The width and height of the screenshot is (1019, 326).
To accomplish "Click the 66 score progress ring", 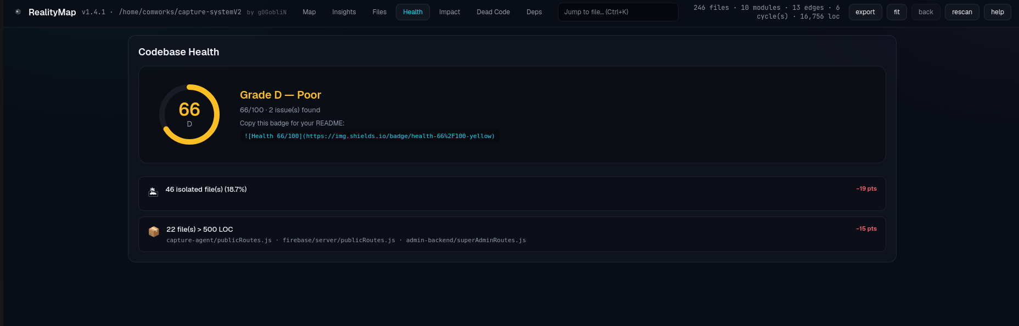I will [189, 115].
